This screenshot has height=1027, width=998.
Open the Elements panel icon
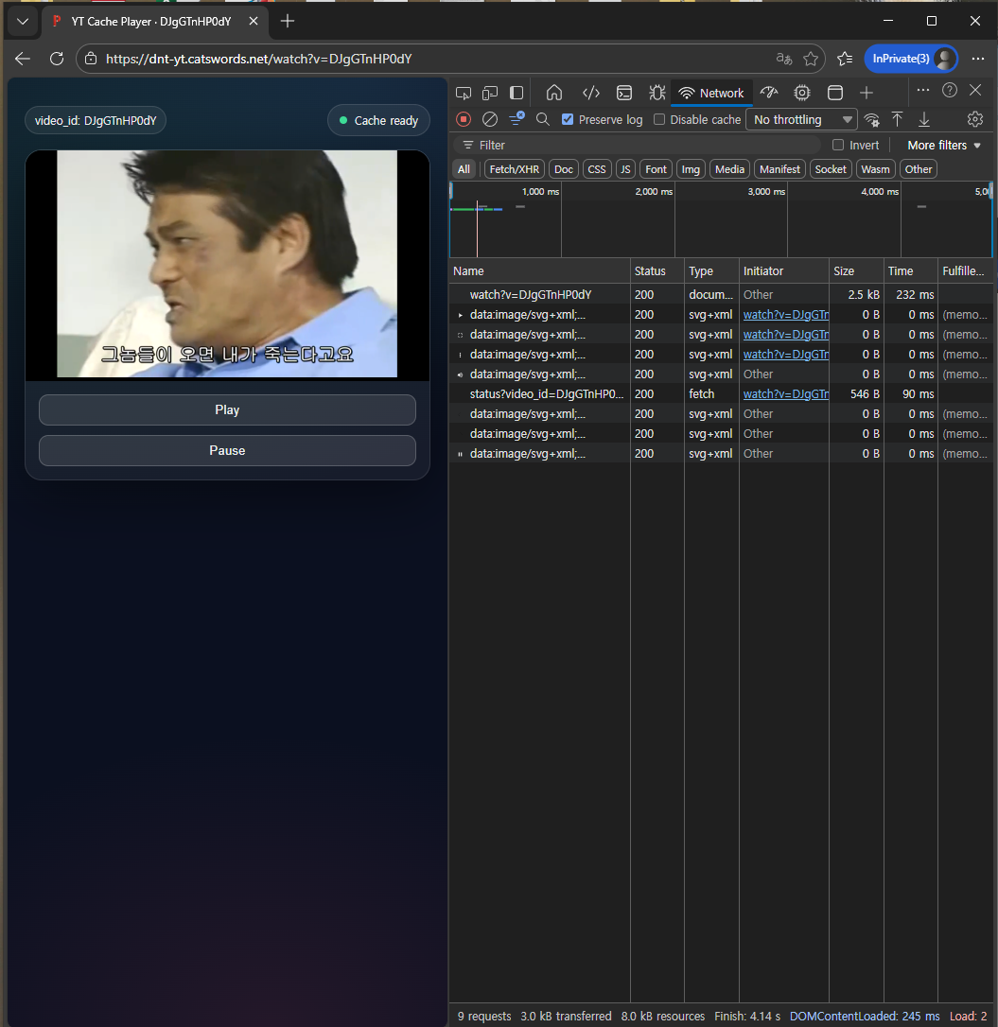pos(591,93)
